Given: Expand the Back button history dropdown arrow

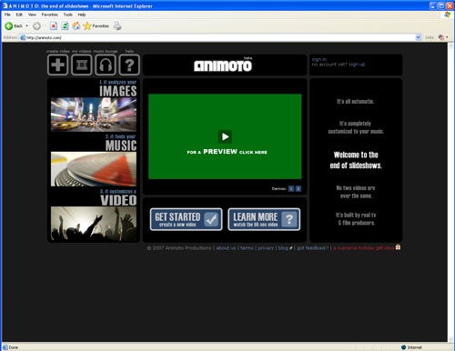Looking at the screenshot, I should [x=26, y=26].
